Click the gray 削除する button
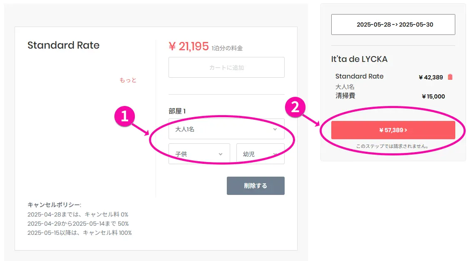474x261 pixels. click(256, 186)
